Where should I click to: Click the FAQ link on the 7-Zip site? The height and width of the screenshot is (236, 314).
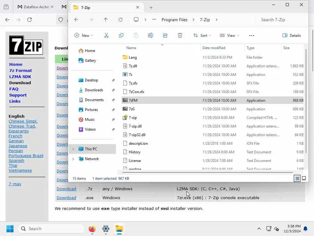(13, 89)
